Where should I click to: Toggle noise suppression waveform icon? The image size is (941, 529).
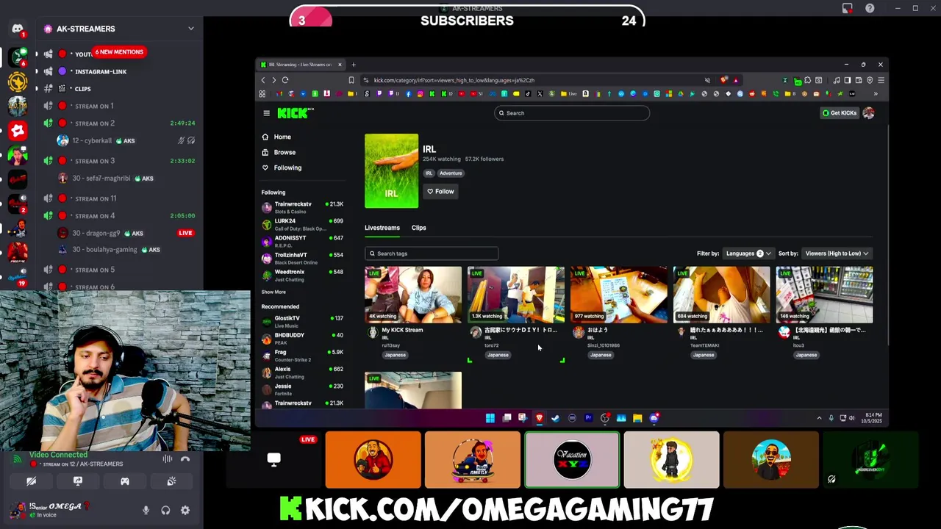pyautogui.click(x=168, y=459)
